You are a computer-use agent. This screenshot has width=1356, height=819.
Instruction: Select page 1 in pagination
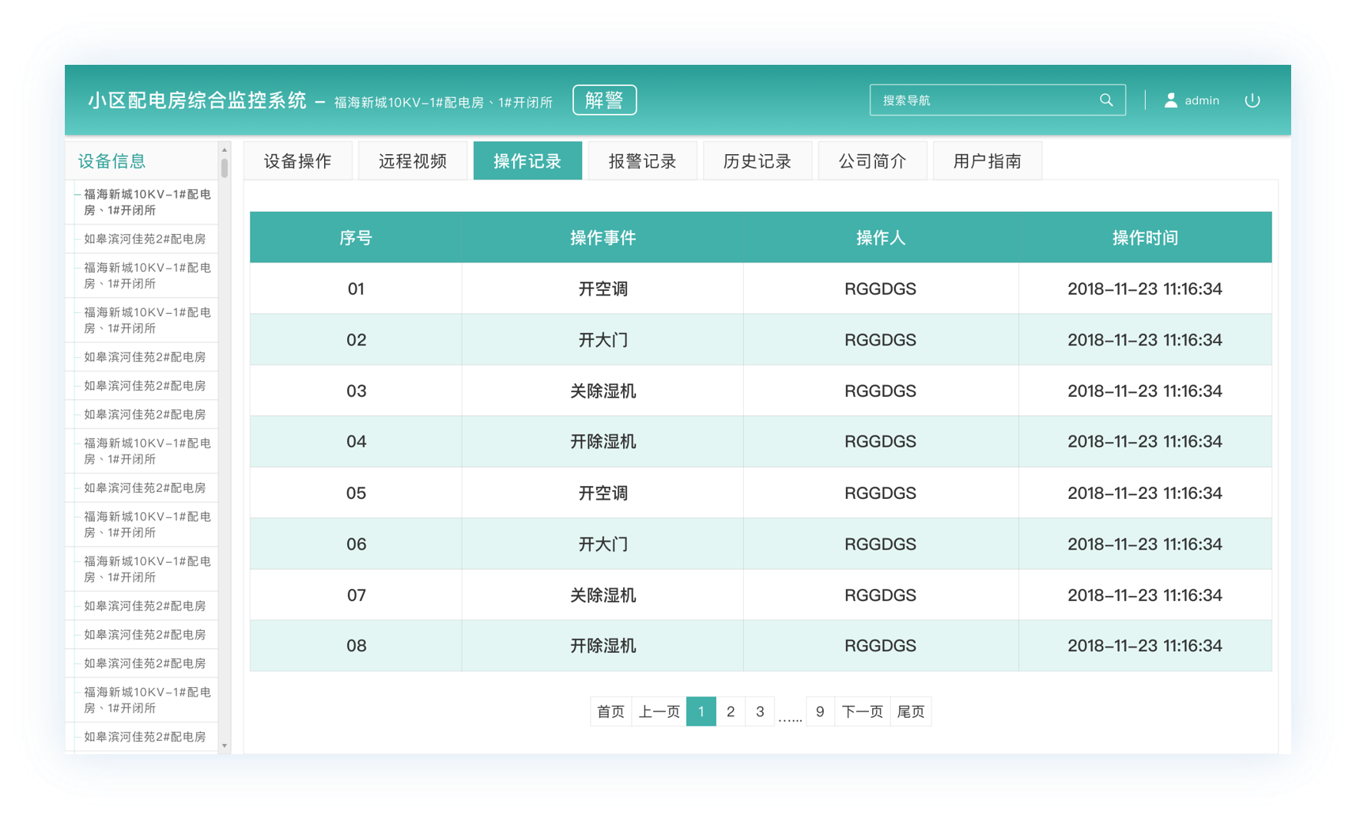click(701, 711)
